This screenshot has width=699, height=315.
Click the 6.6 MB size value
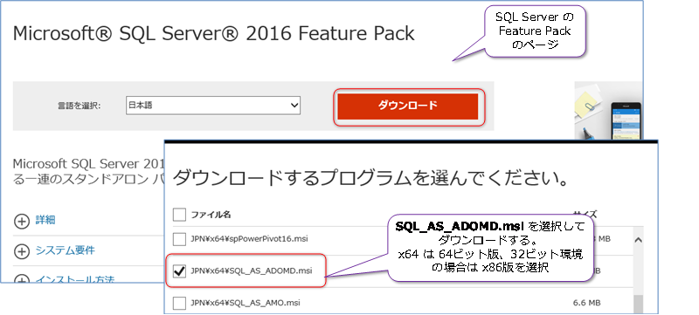pos(587,303)
